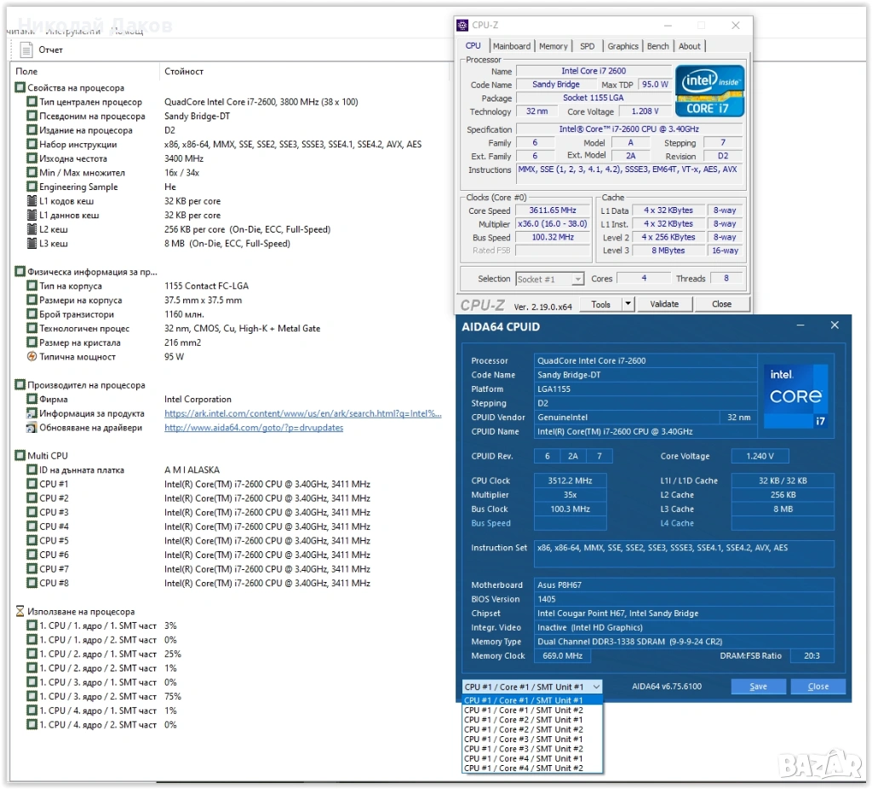The image size is (872, 789).
Task: Select the Типична мощност power icon
Action: pos(32,357)
